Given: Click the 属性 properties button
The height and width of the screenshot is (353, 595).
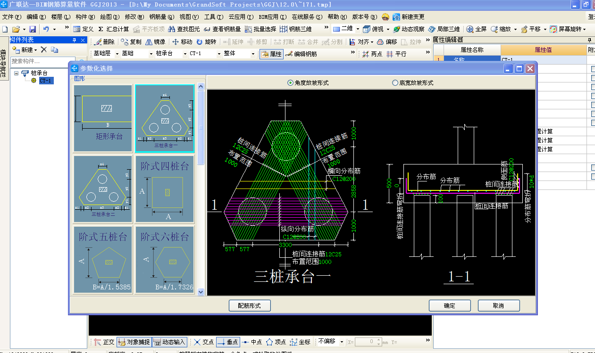Looking at the screenshot, I should pyautogui.click(x=271, y=54).
